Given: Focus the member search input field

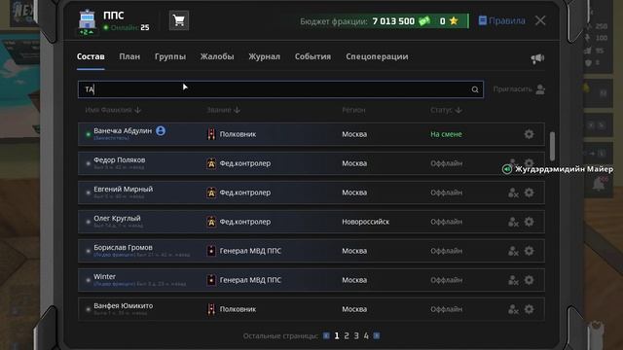Looking at the screenshot, I should [280, 89].
